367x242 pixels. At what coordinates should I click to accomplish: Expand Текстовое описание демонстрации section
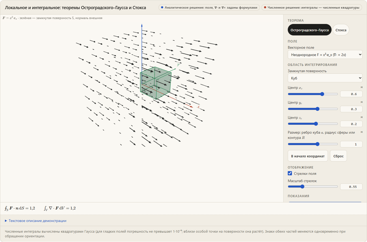pos(36,221)
